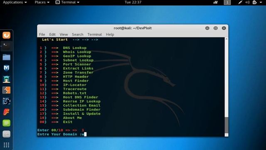This screenshot has width=266, height=150.
Task: Launch Metasploit from the dock
Action: pos(7,68)
